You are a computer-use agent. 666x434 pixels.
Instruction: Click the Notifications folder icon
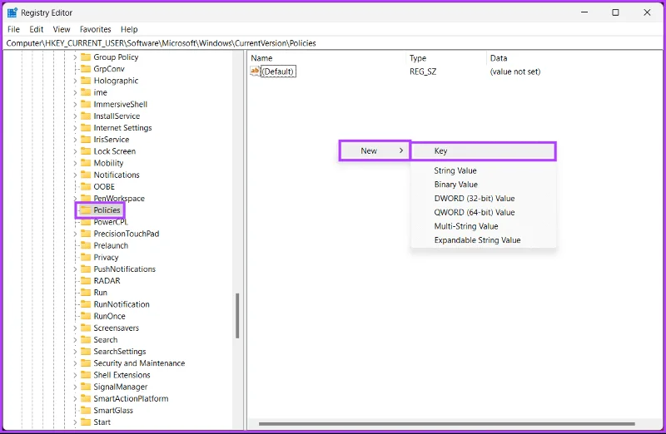[x=86, y=175]
